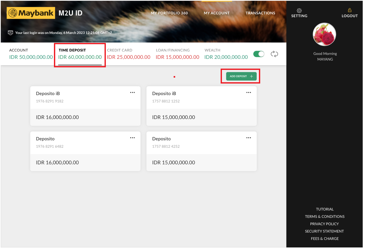The width and height of the screenshot is (365, 249).
Task: Click the last login calendar icon
Action: [x=11, y=33]
